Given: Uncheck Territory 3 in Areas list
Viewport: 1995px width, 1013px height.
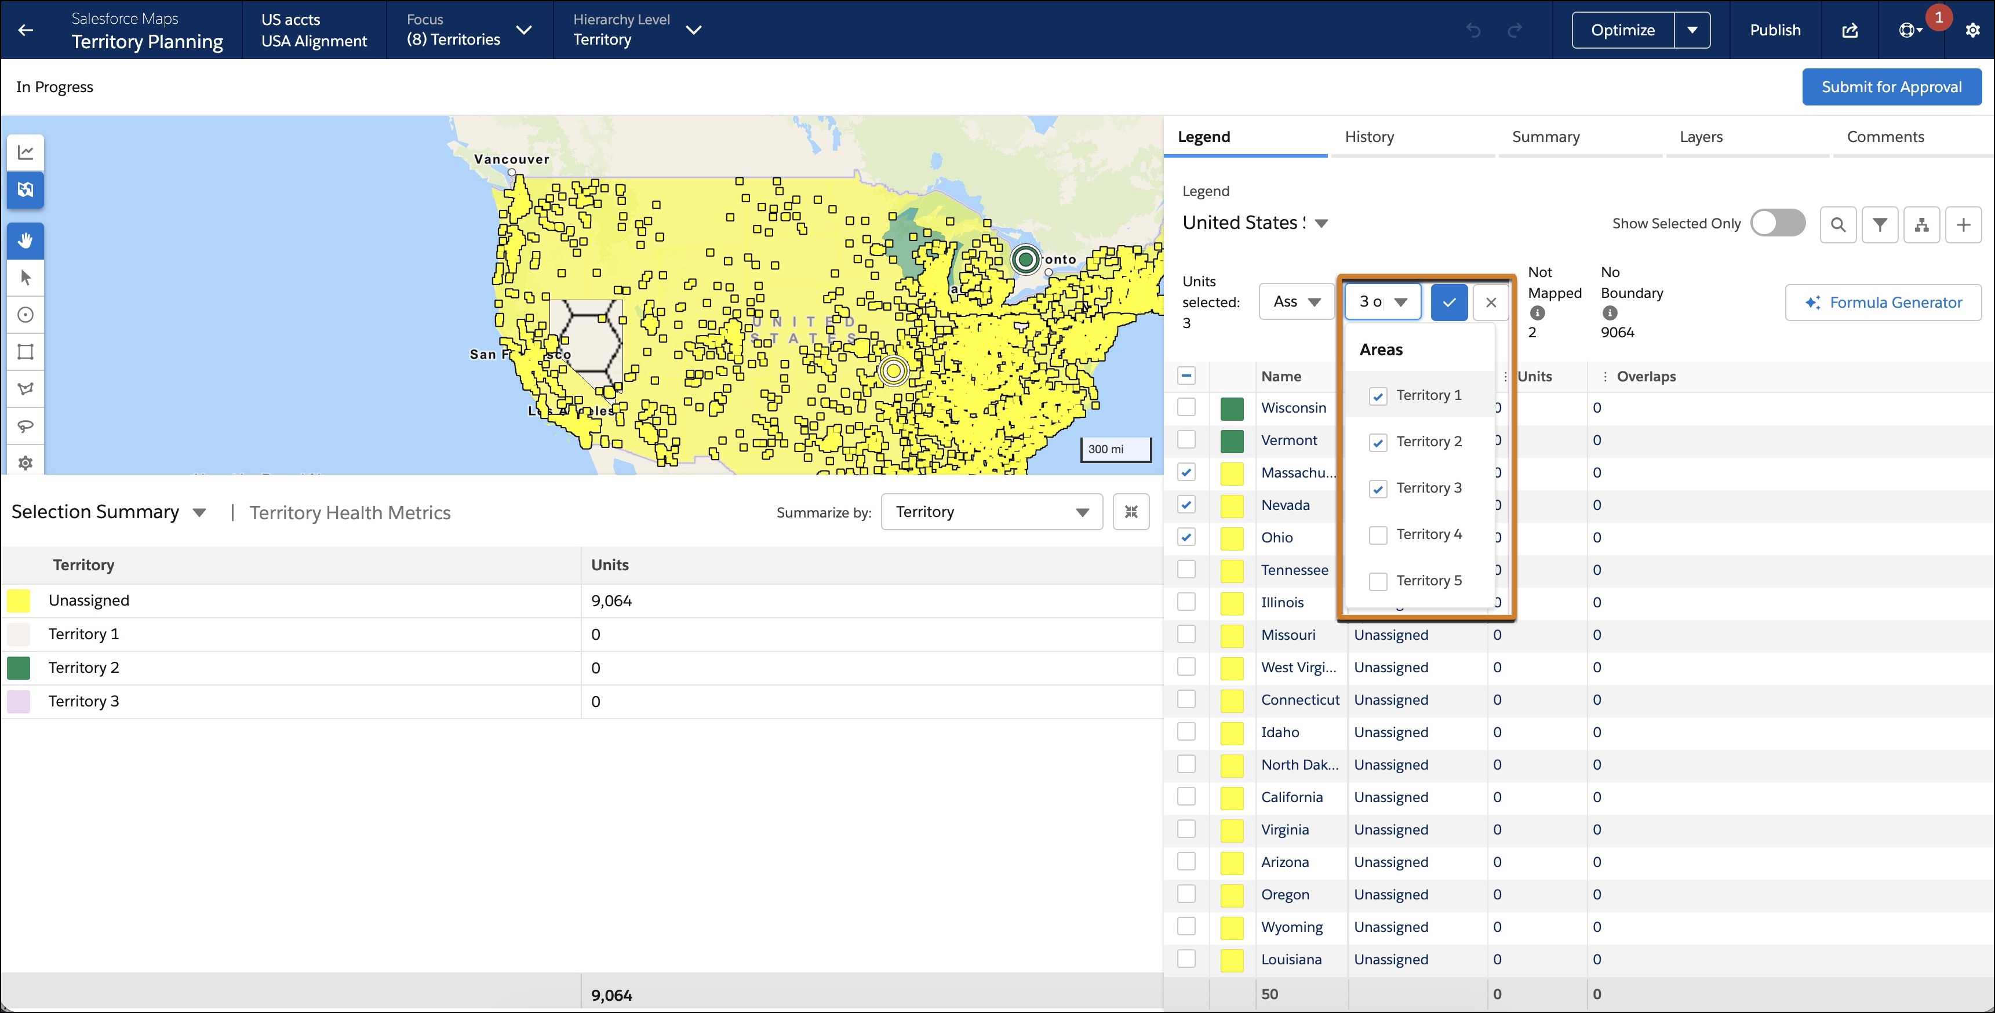Looking at the screenshot, I should 1378,489.
